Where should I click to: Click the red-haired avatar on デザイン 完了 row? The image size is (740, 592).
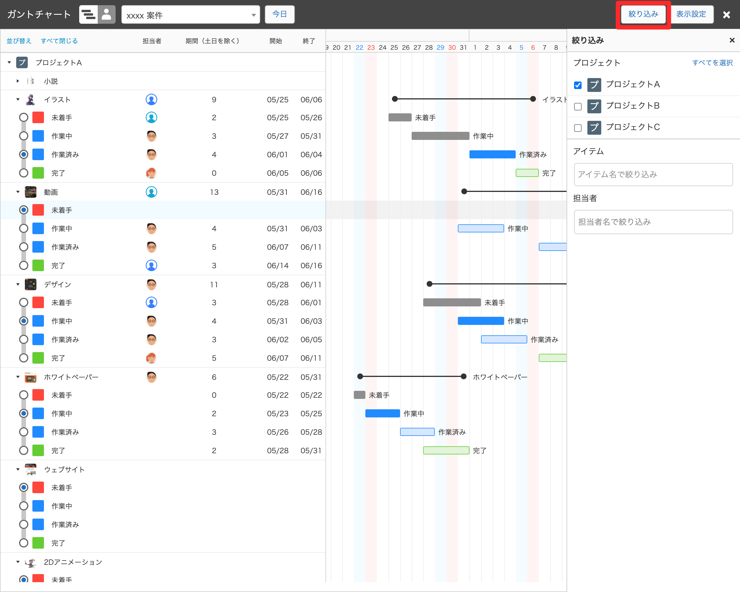[151, 358]
